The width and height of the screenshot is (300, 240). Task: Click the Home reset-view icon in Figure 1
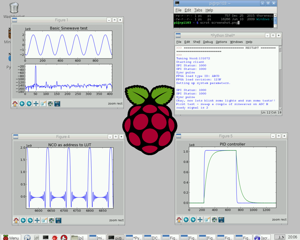15,104
